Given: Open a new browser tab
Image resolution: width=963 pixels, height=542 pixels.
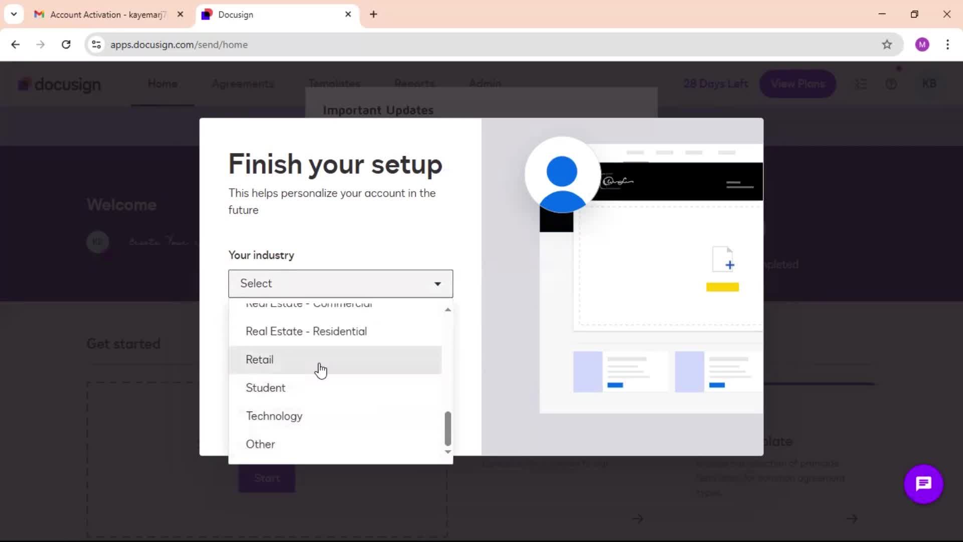Looking at the screenshot, I should pyautogui.click(x=373, y=15).
